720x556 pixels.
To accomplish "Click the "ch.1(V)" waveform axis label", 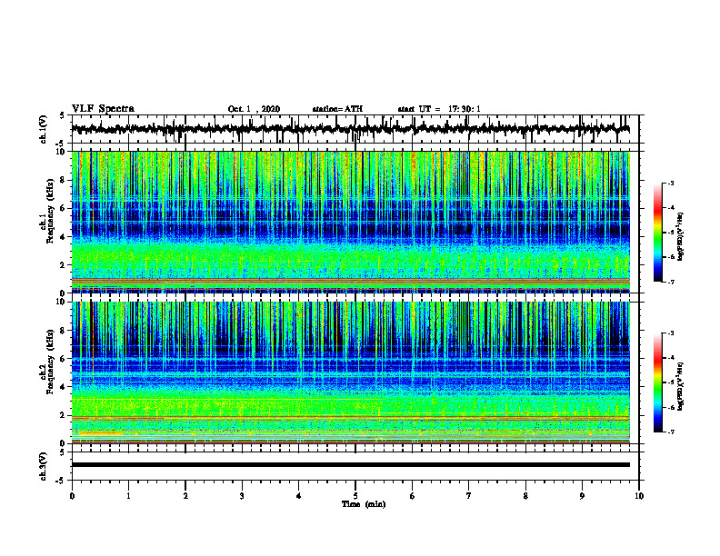I will (44, 129).
